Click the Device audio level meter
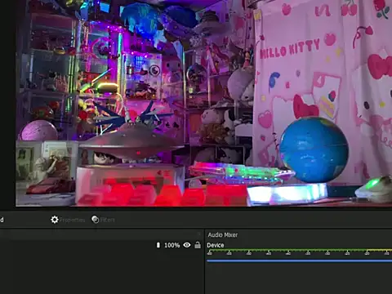 pyautogui.click(x=299, y=252)
